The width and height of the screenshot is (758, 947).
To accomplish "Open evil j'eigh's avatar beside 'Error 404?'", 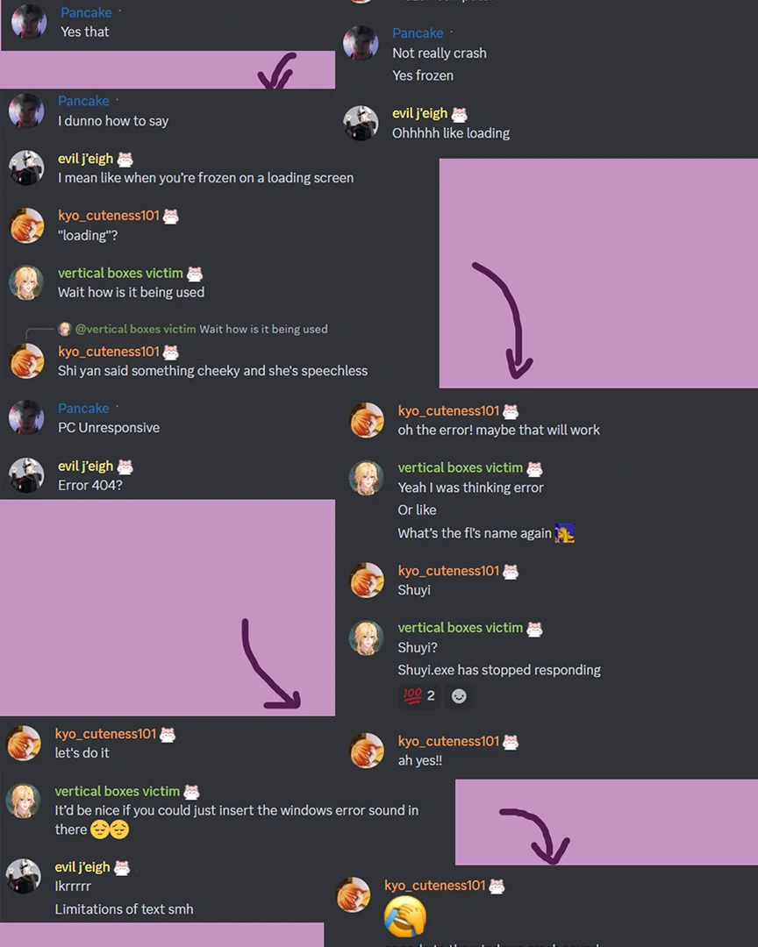I will (26, 474).
